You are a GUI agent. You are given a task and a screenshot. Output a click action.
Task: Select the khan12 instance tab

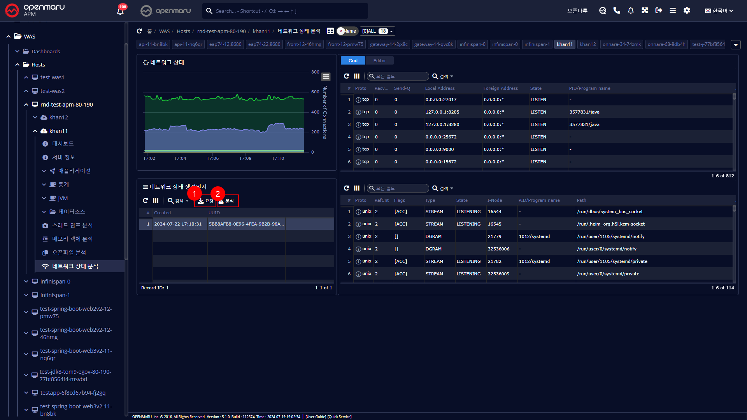[587, 44]
